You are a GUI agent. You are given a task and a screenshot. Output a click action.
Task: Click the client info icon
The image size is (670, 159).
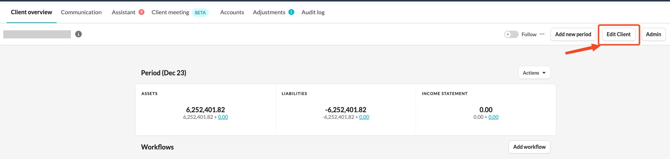[78, 34]
